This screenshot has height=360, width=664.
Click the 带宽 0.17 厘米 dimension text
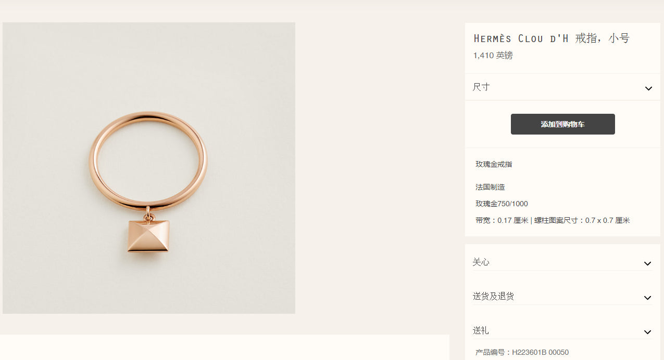click(x=502, y=220)
